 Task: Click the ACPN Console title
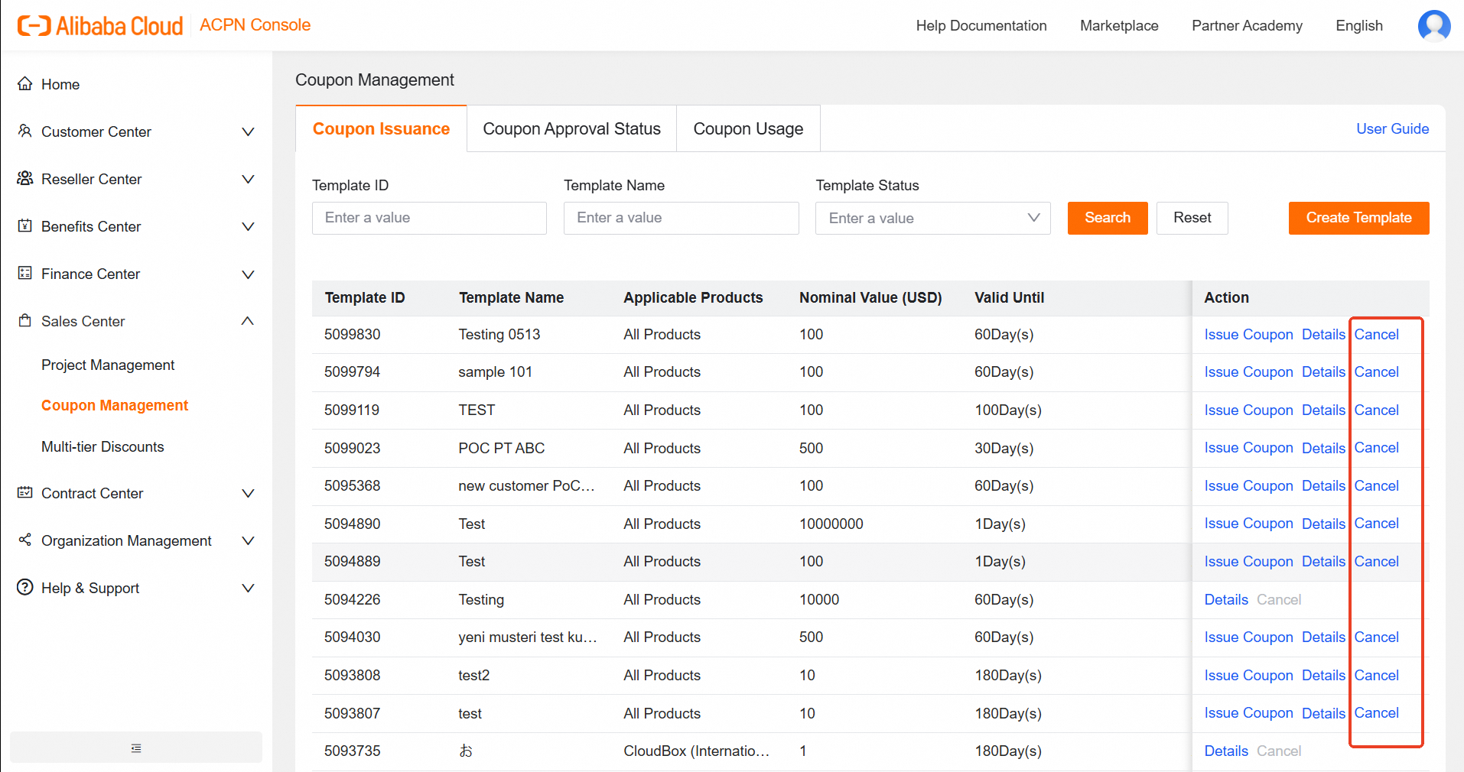(255, 24)
